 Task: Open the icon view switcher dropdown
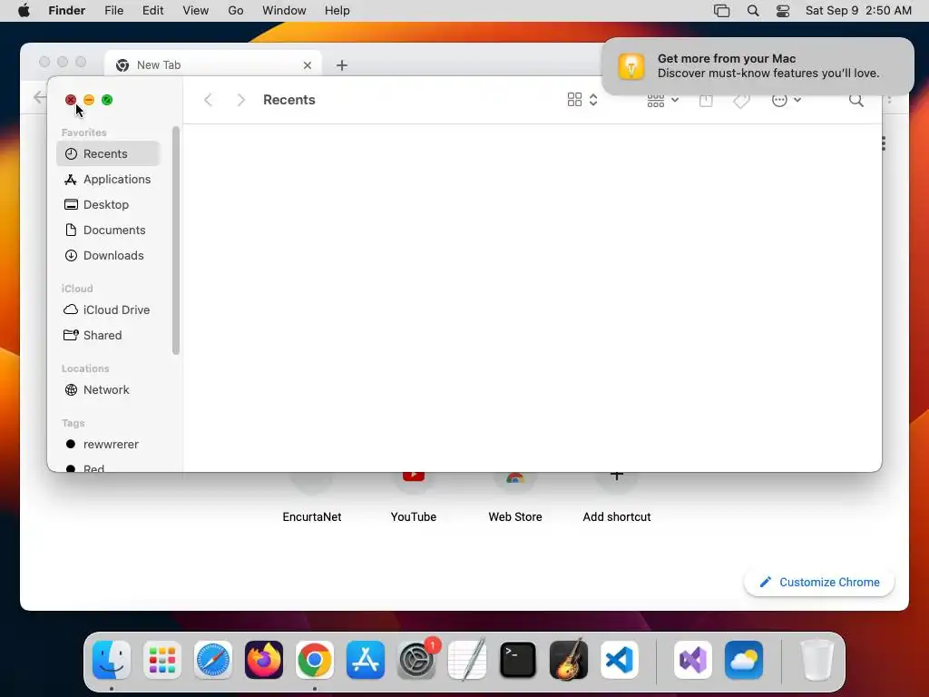pyautogui.click(x=582, y=100)
